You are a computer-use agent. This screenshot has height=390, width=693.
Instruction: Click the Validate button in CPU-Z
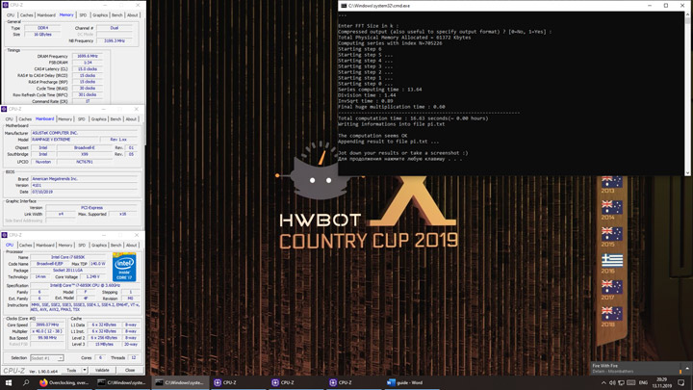[x=102, y=370]
